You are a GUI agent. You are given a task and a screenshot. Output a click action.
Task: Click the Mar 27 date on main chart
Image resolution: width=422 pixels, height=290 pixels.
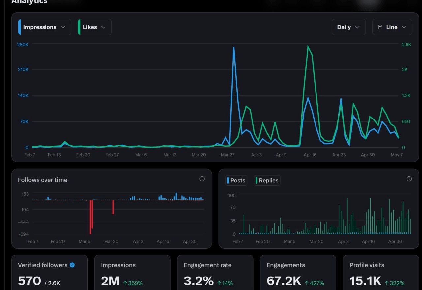[x=227, y=155]
